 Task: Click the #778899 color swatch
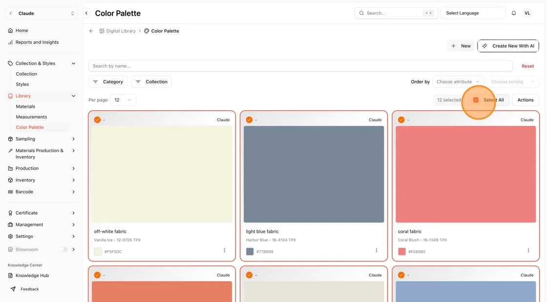pos(250,251)
